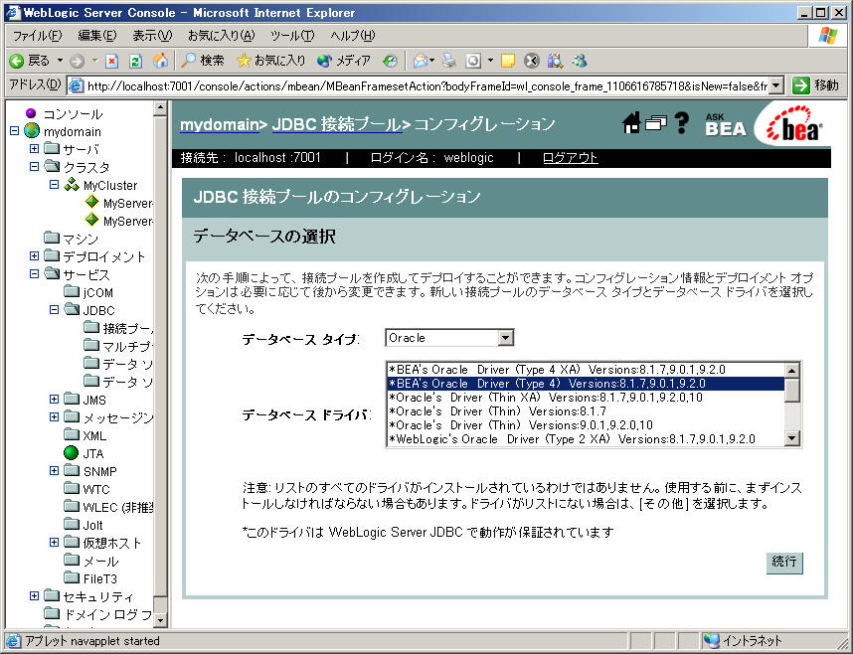Click the question mark Help icon
Screen dimensions: 853x654
(681, 123)
